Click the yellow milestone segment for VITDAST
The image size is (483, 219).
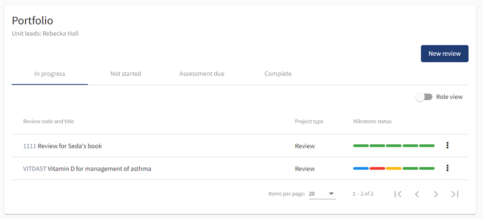coord(394,168)
